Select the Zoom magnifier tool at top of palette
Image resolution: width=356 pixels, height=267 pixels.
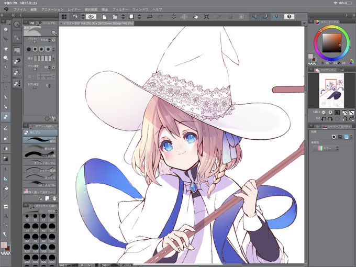click(6, 30)
